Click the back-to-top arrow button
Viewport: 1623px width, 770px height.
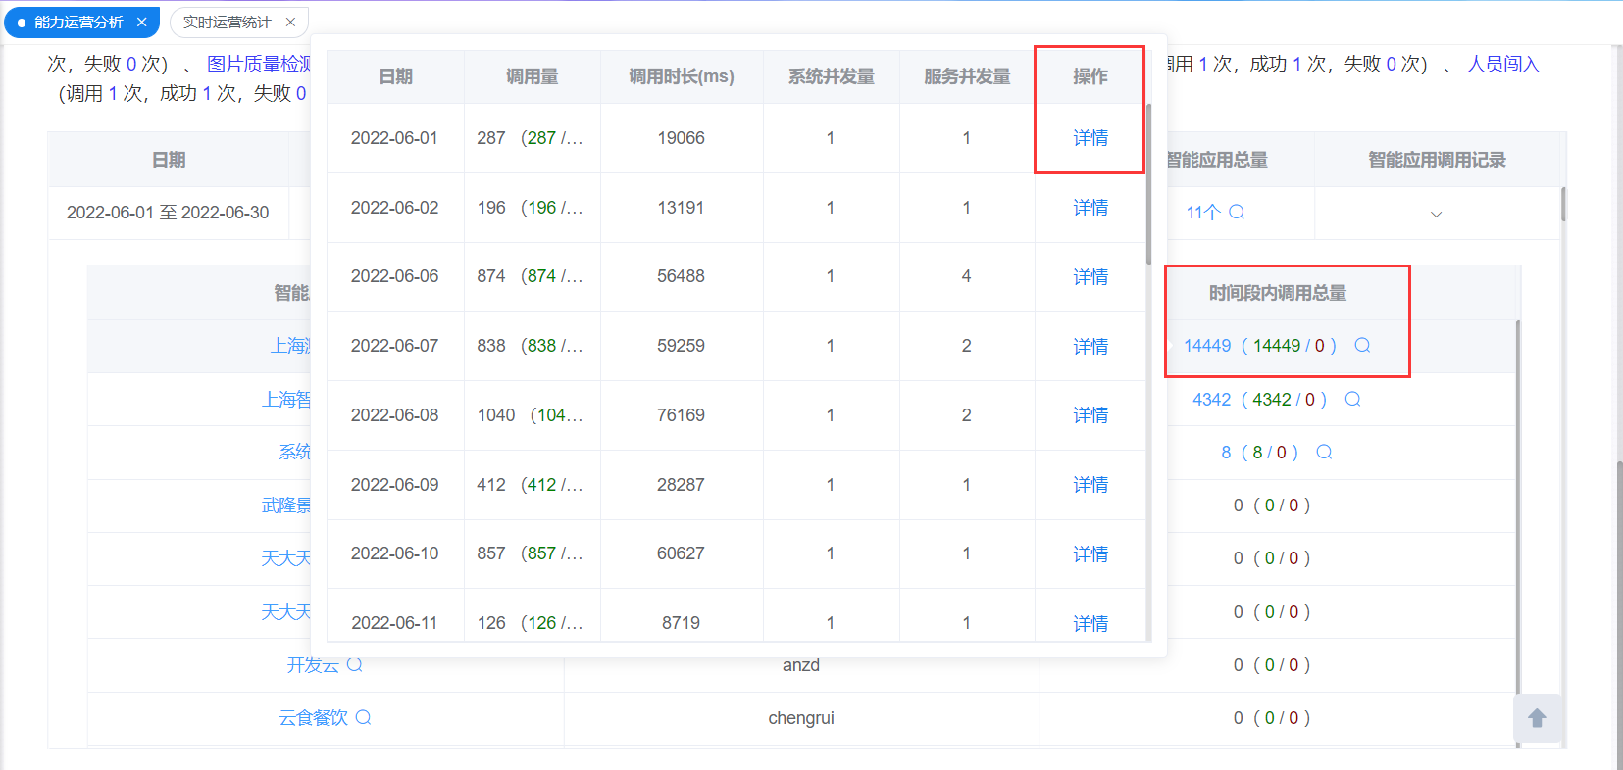click(1537, 718)
